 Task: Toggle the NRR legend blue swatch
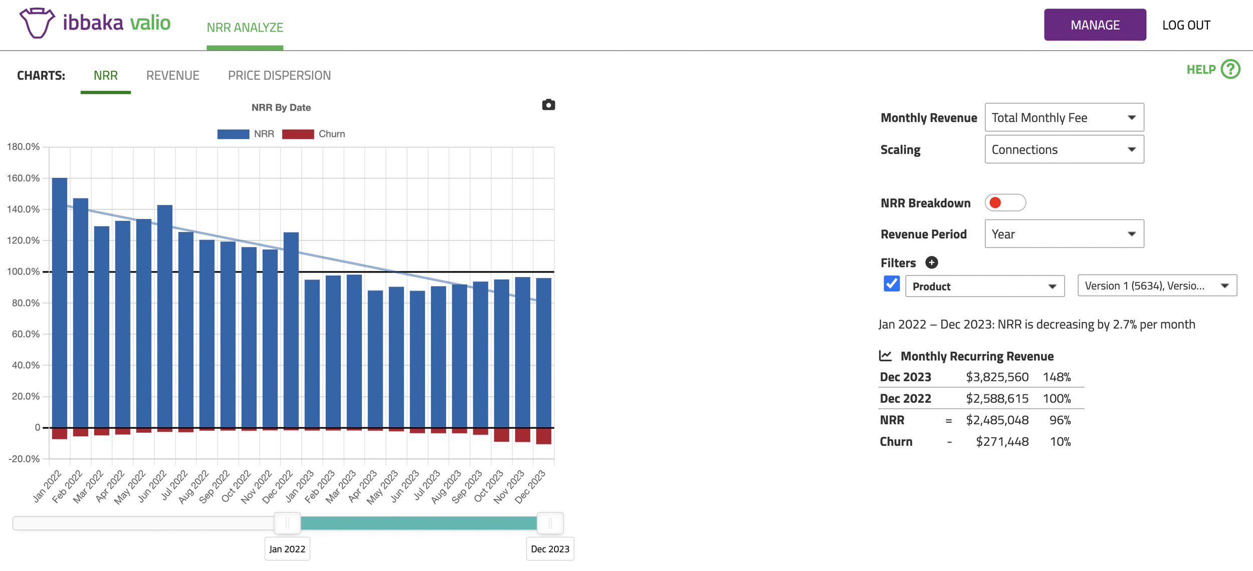pyautogui.click(x=233, y=134)
